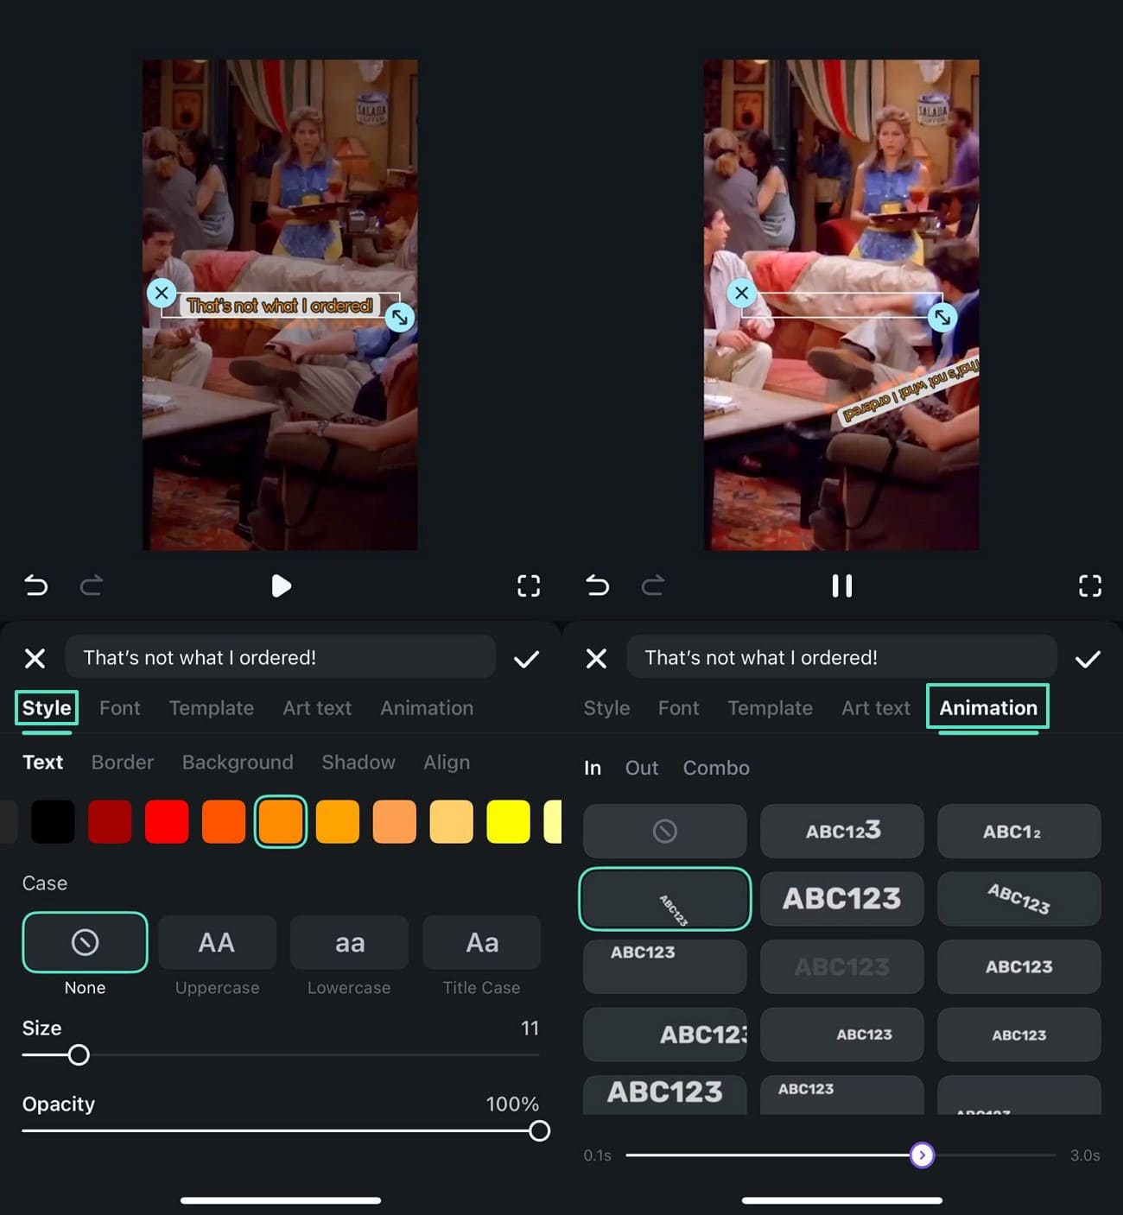Open Art text tab in left panel
Viewport: 1123px width, 1215px height.
click(317, 708)
